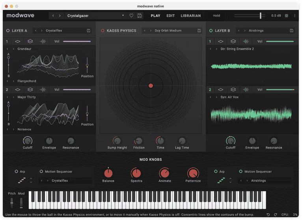Viewport: 302px width, 220px height.
Task: Select A/B blend mode for Layer B oscillator 1
Action: point(233,41)
